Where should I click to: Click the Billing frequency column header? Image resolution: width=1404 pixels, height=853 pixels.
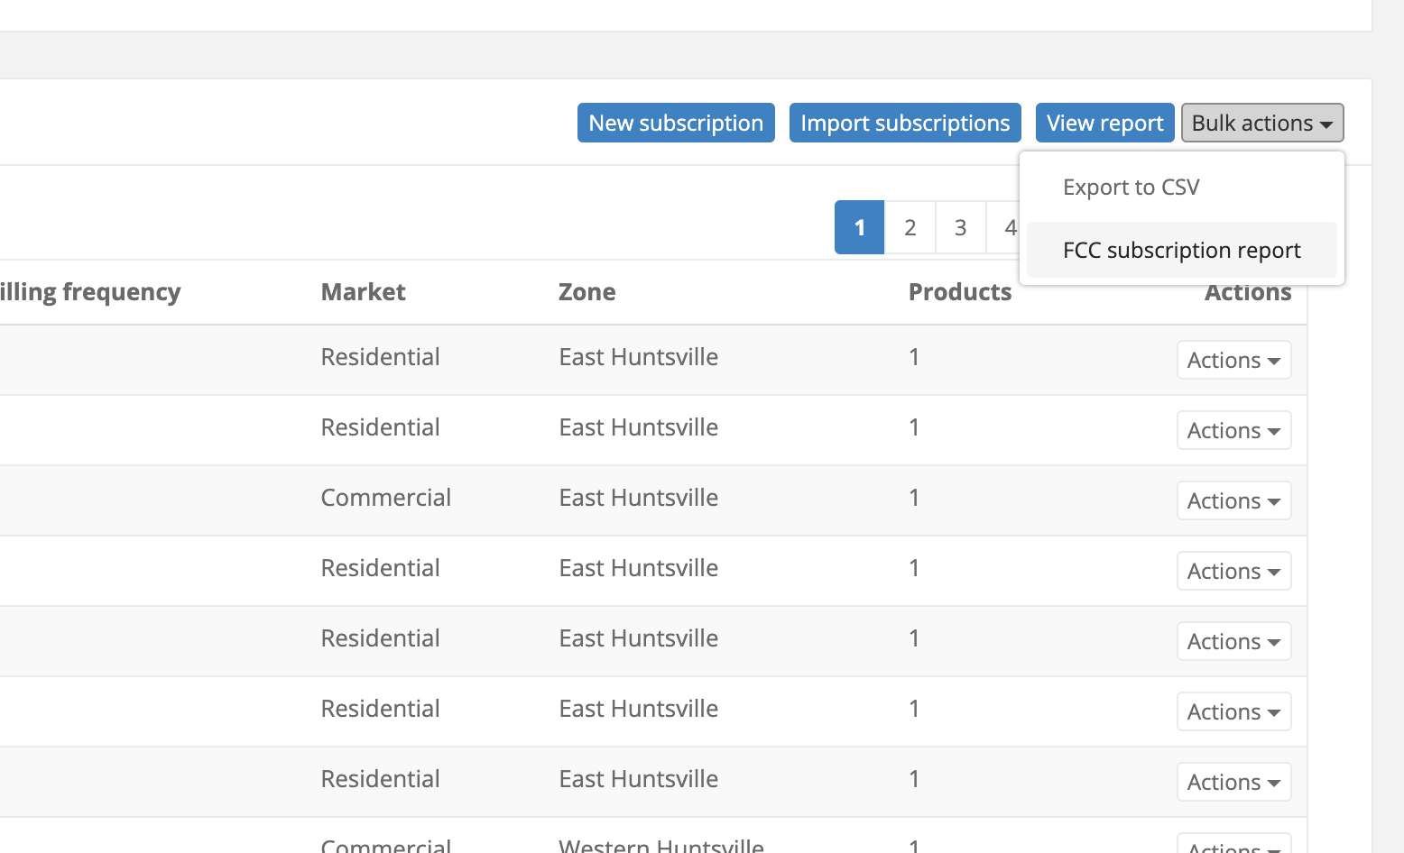coord(90,292)
